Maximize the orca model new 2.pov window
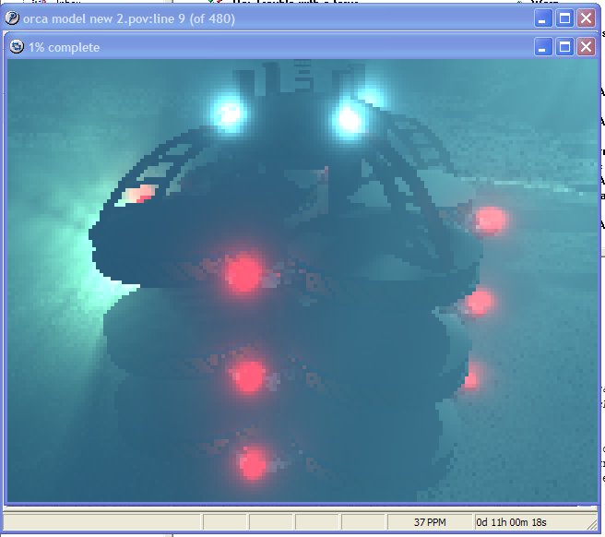Viewport: 605px width, 537px height. (x=565, y=18)
